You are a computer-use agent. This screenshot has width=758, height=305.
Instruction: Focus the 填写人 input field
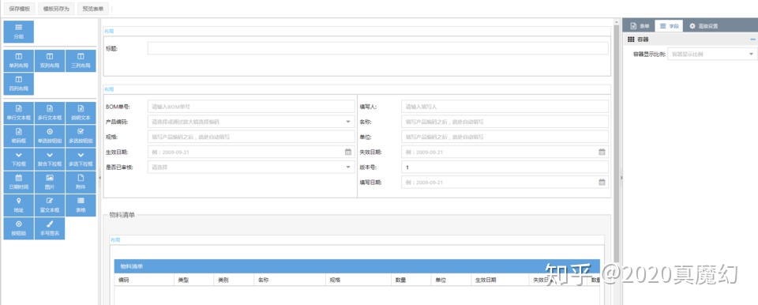pos(505,107)
